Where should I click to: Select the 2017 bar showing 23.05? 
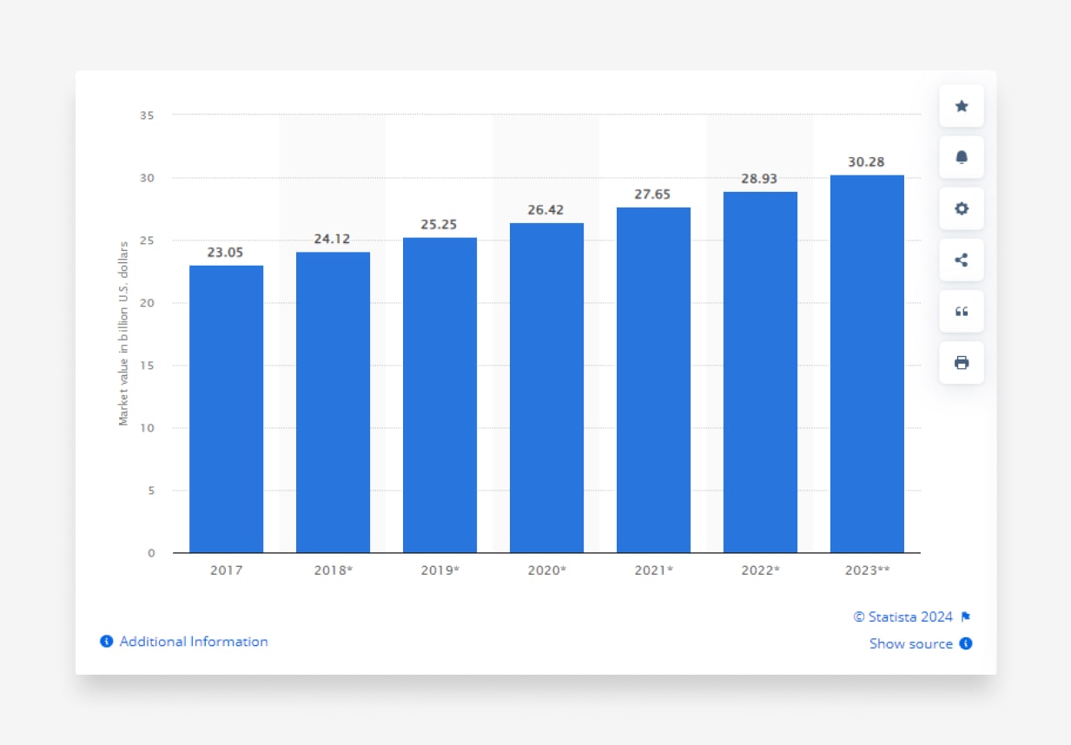(226, 408)
